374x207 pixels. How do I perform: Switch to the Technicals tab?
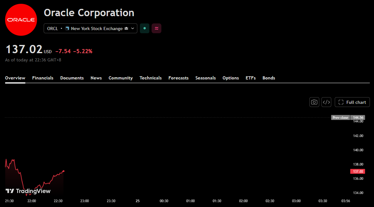pyautogui.click(x=151, y=78)
